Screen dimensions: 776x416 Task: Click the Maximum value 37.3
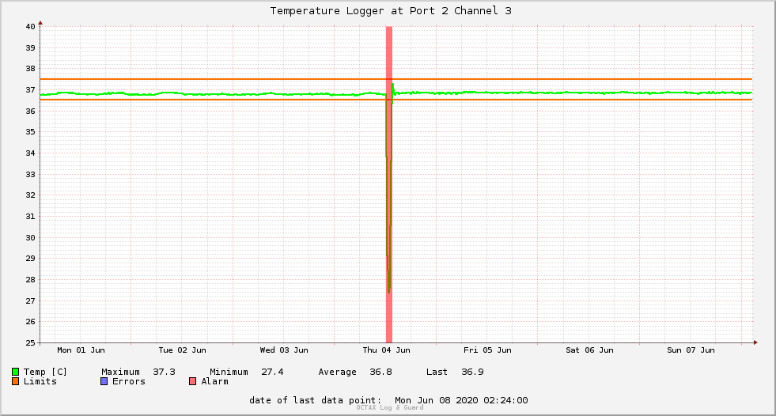tap(164, 372)
